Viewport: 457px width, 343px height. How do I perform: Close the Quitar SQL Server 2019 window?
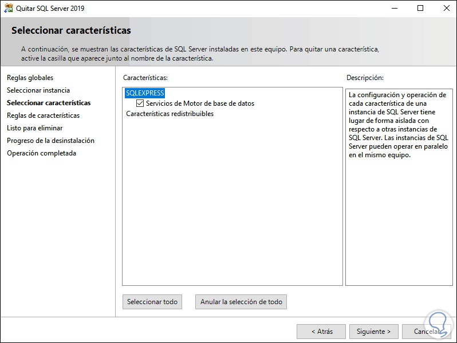coord(446,8)
